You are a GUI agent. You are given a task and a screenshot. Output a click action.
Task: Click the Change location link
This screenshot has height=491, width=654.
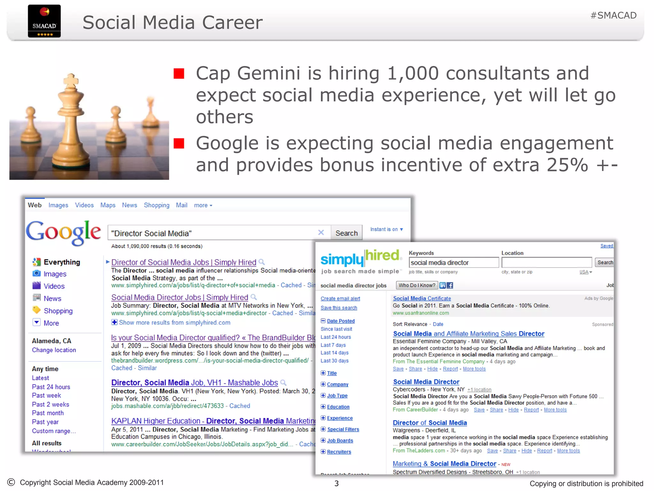(54, 350)
